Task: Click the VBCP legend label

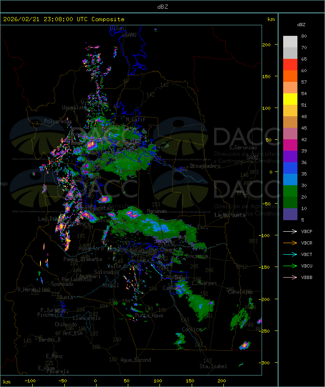Action: tap(307, 231)
